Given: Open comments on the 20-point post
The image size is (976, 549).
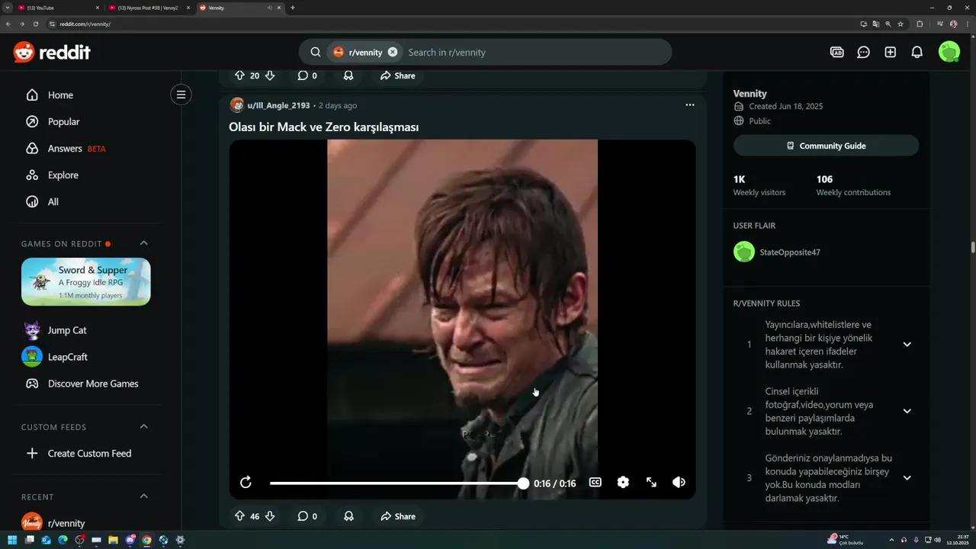Looking at the screenshot, I should click(307, 75).
